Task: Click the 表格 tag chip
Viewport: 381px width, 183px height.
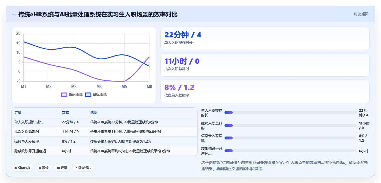Action: point(43,168)
